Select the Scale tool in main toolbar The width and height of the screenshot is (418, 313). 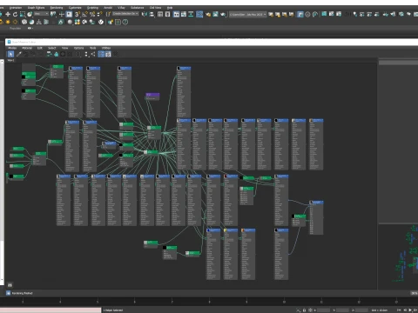pyautogui.click(x=23, y=14)
